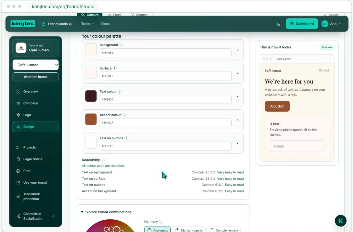
Task: Click the Overview grid icon in sidebar
Action: 18,92
